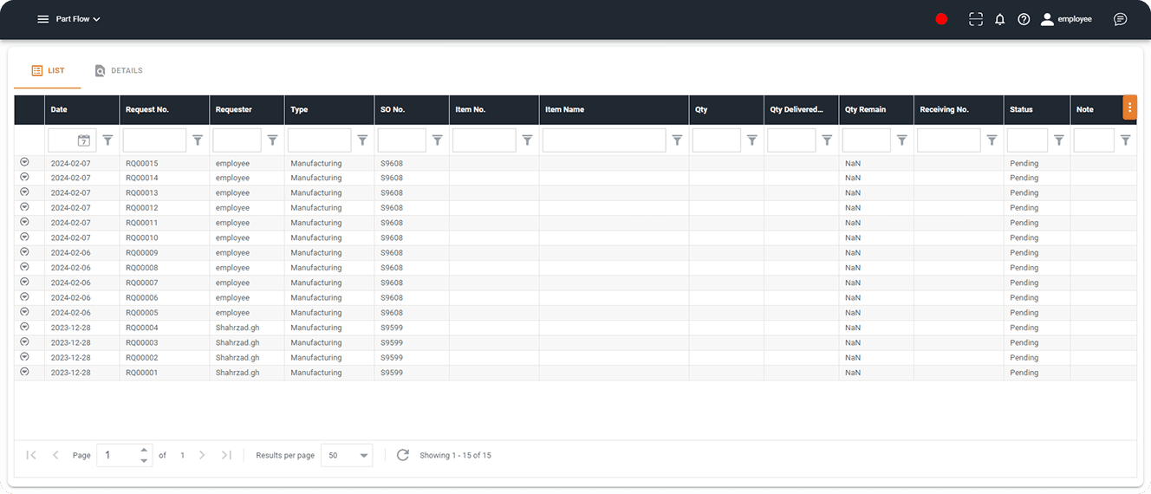Expand row RQ00014 details
This screenshot has height=494, width=1151.
point(24,177)
